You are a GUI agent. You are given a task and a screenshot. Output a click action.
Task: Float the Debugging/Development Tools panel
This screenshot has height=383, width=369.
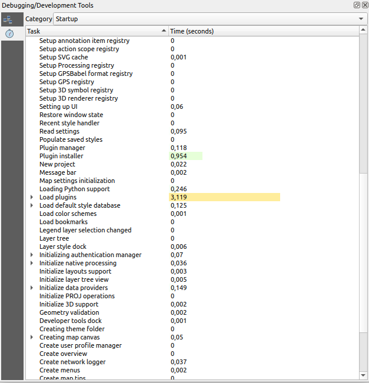(x=357, y=5)
